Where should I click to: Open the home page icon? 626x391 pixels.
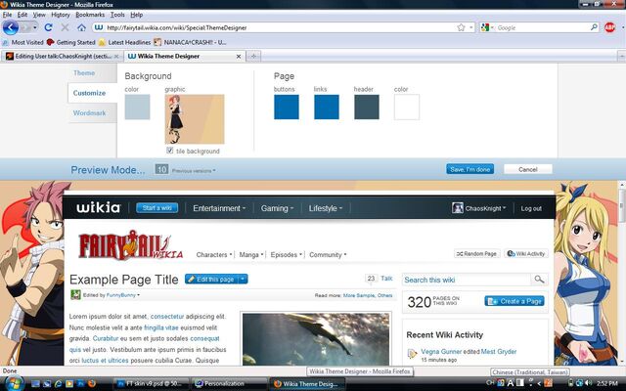click(x=81, y=27)
